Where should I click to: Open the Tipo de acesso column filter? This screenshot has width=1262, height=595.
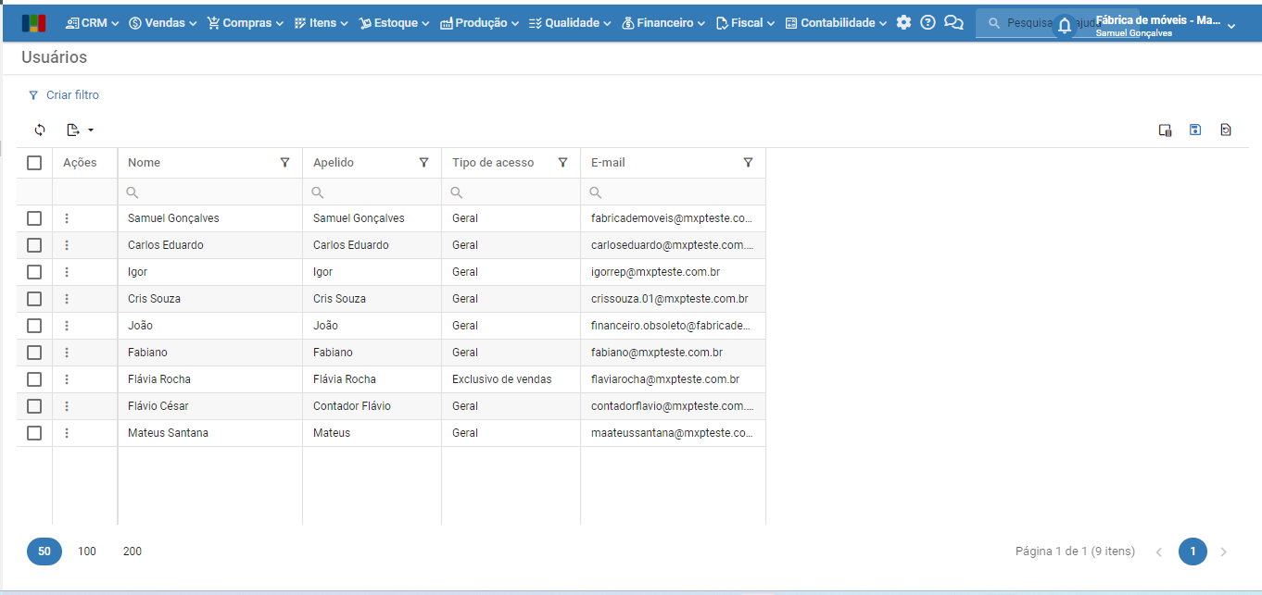(562, 163)
